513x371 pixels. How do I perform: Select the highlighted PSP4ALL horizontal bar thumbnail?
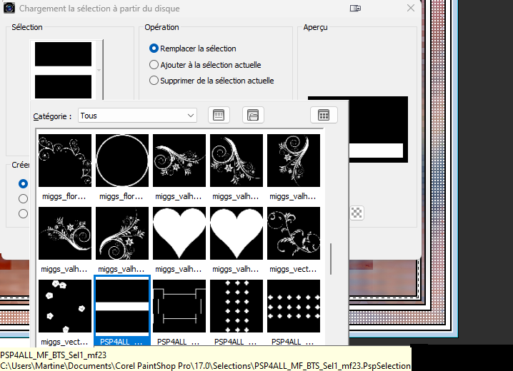tap(122, 306)
